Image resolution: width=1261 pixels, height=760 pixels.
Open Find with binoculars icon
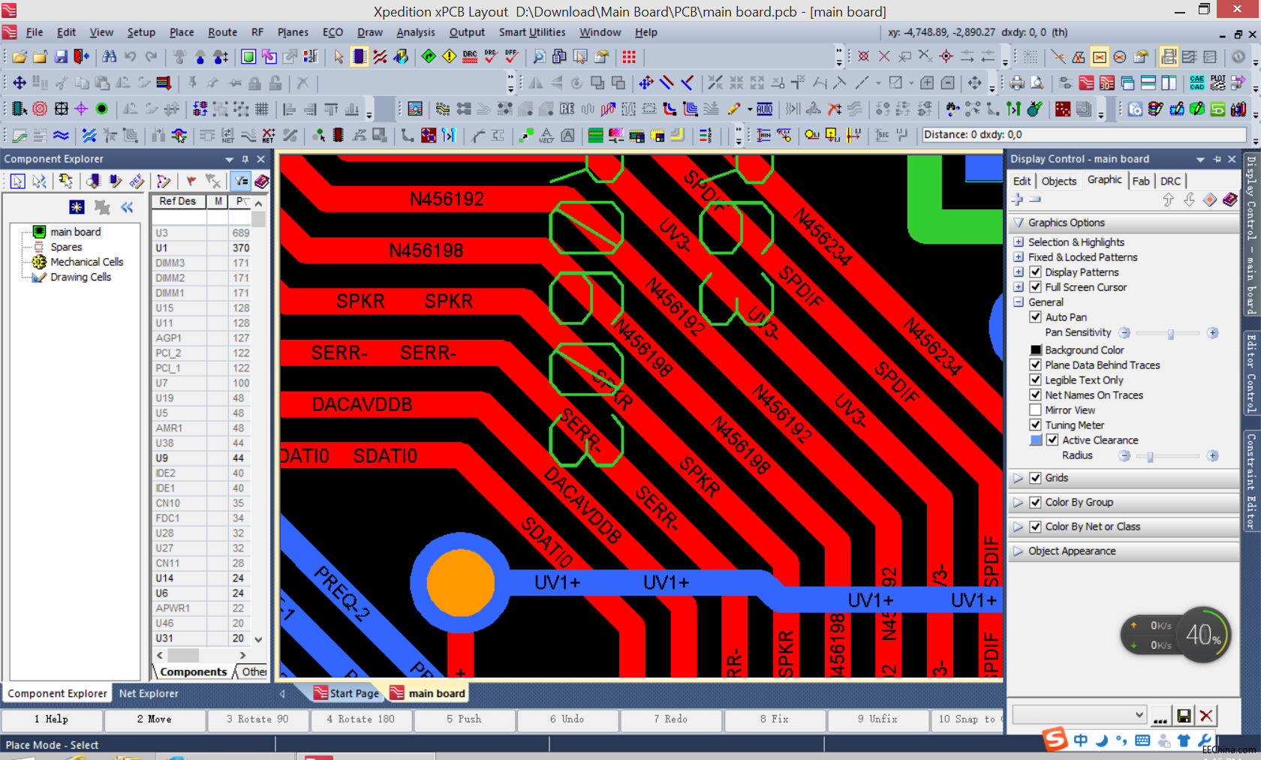110,57
